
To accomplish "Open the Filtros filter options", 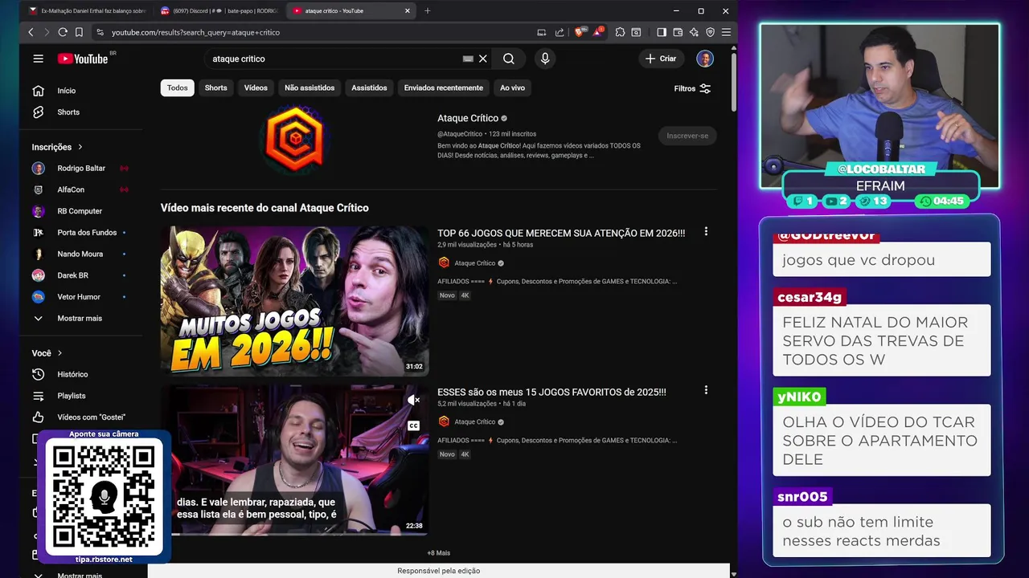I will pyautogui.click(x=692, y=88).
